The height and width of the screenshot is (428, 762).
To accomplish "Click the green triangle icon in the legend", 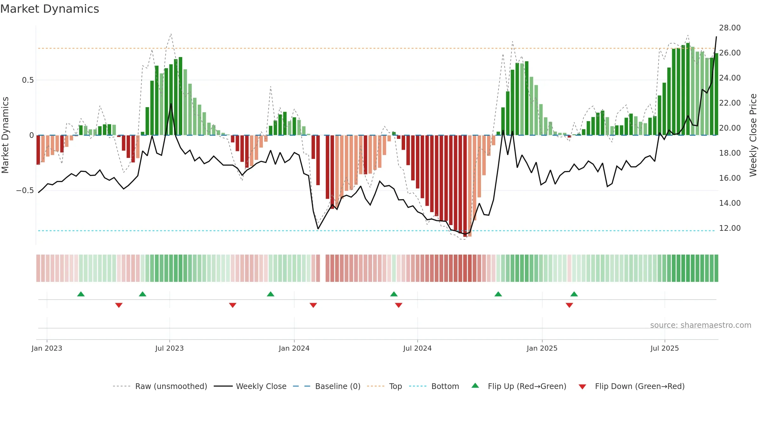I will [x=475, y=386].
